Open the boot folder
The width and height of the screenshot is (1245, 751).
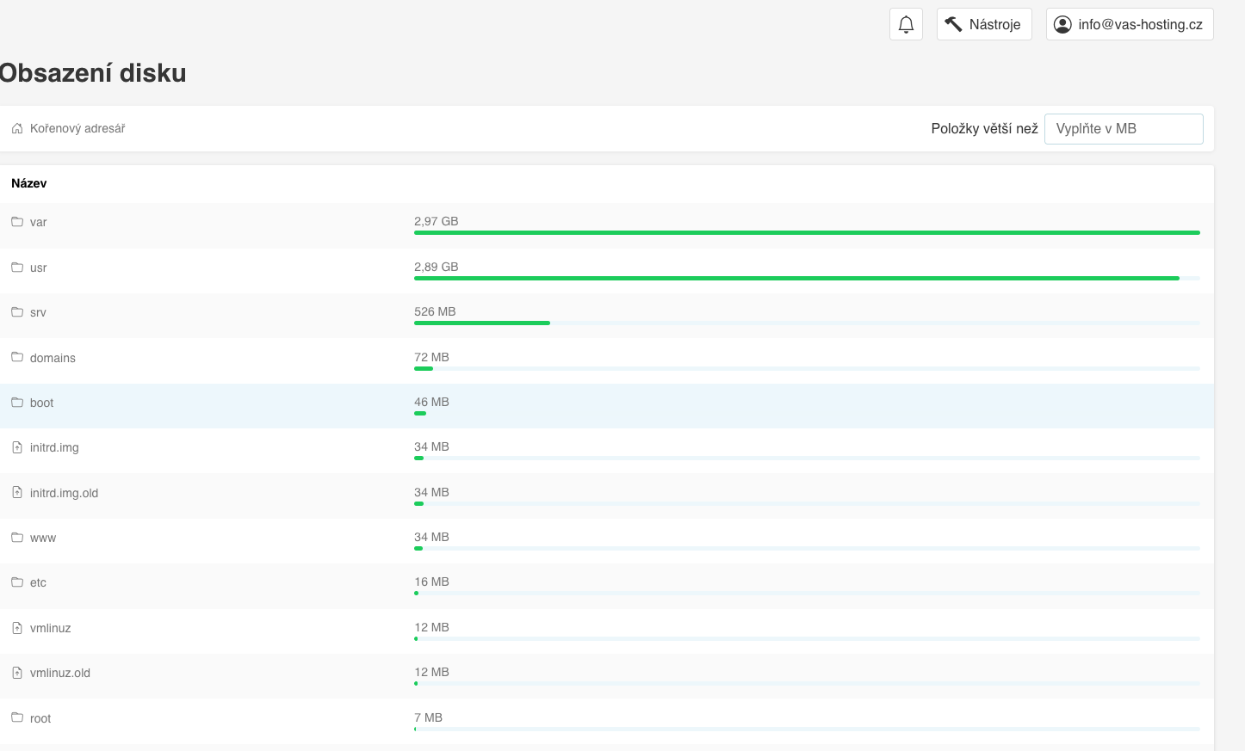coord(41,403)
